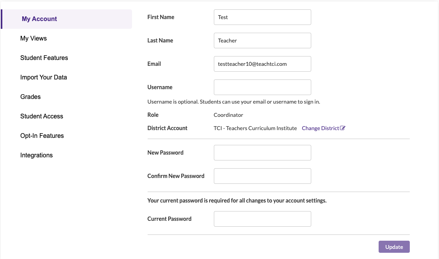Open Import Your Data page
This screenshot has width=439, height=259.
(44, 78)
